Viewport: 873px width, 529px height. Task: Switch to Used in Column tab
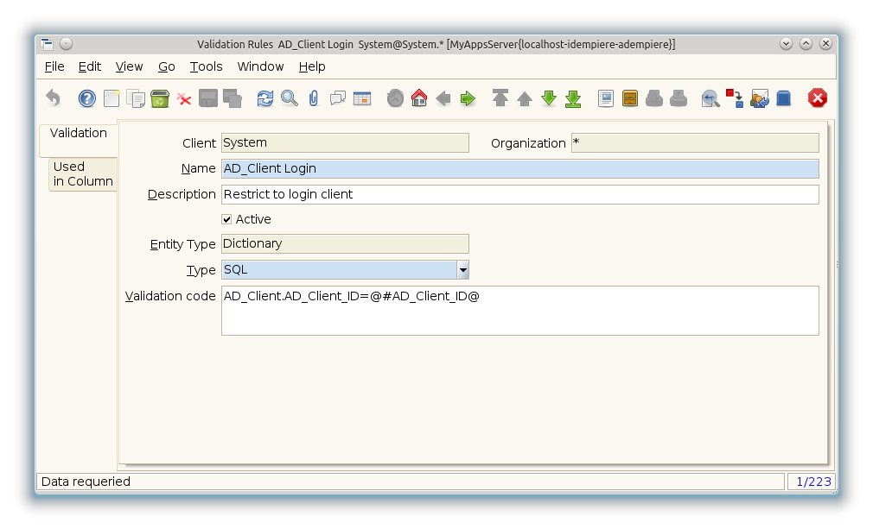[x=83, y=174]
